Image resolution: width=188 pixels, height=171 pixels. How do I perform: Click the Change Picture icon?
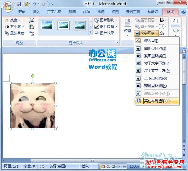coord(32,27)
